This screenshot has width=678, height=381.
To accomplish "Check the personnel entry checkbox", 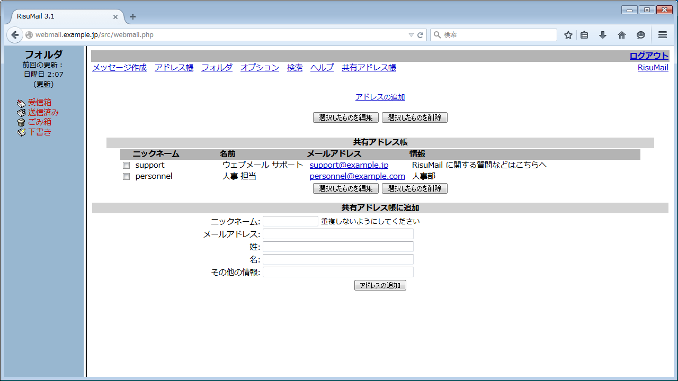I will [126, 177].
